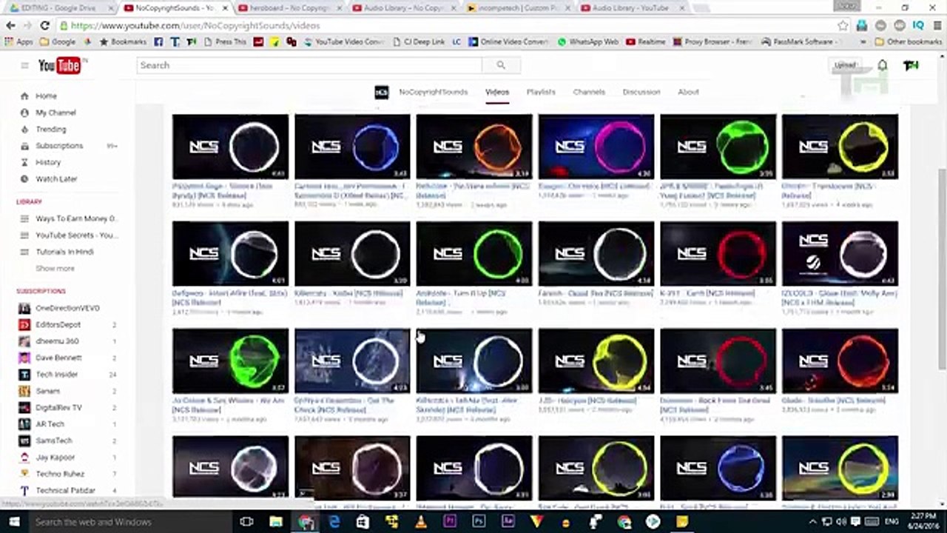Open first-row thumbnail with white ring

pos(231,147)
